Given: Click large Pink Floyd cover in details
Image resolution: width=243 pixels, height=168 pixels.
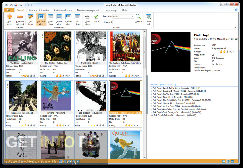Looking at the screenshot, I should [x=170, y=52].
